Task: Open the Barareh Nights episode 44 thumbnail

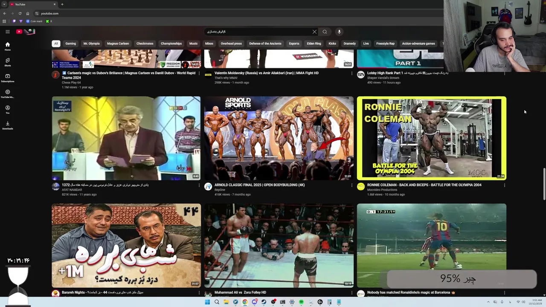Action: point(126,245)
